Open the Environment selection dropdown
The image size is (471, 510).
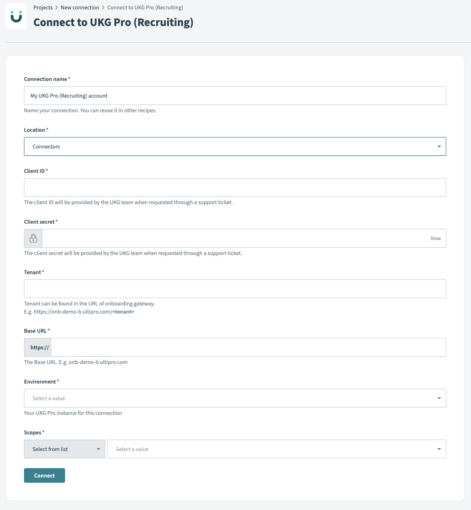click(235, 398)
